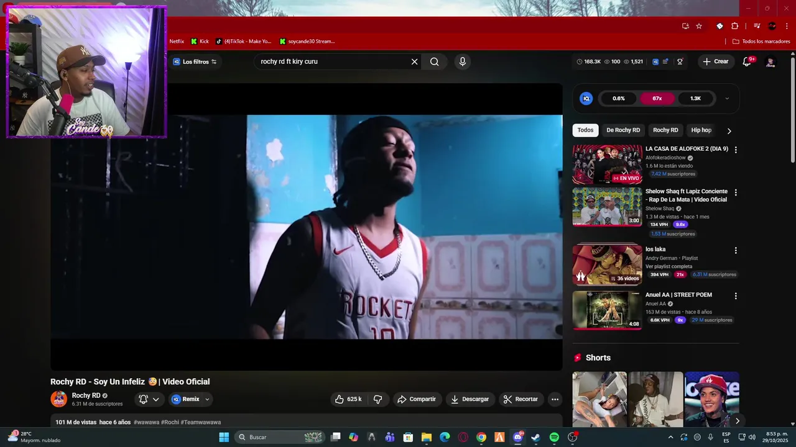Image resolution: width=796 pixels, height=447 pixels.
Task: Open Steam from the taskbar
Action: click(535, 437)
